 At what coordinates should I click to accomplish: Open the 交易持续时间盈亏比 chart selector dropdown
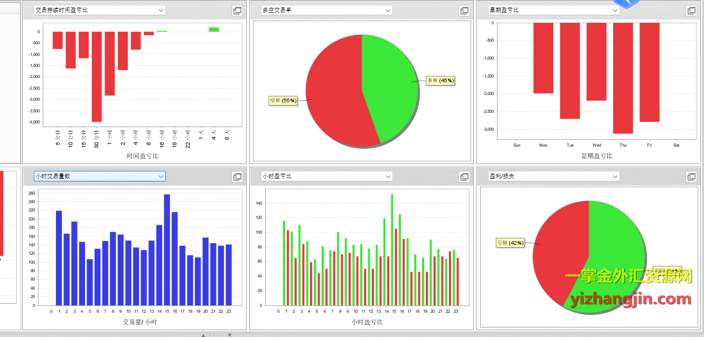tap(161, 10)
